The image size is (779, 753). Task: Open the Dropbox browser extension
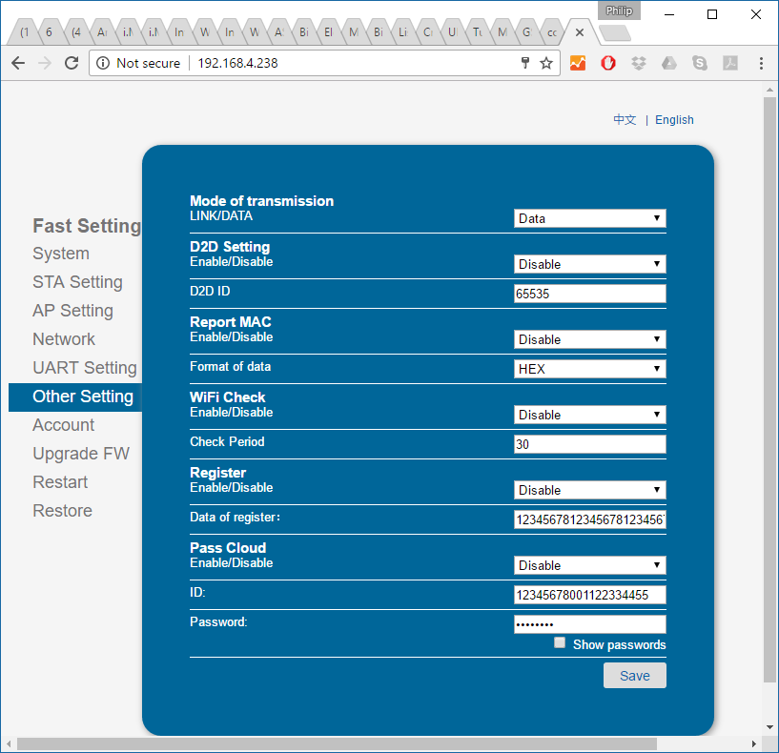coord(639,63)
